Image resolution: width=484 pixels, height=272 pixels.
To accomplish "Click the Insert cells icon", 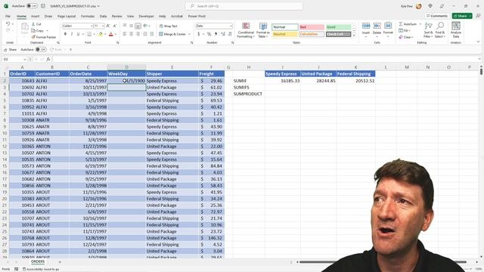I will 366,26.
